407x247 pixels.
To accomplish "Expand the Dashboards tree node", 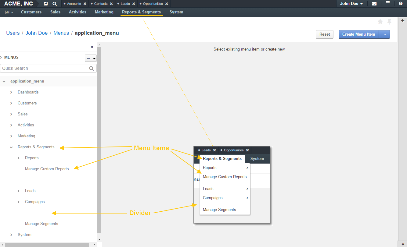I will coord(11,92).
